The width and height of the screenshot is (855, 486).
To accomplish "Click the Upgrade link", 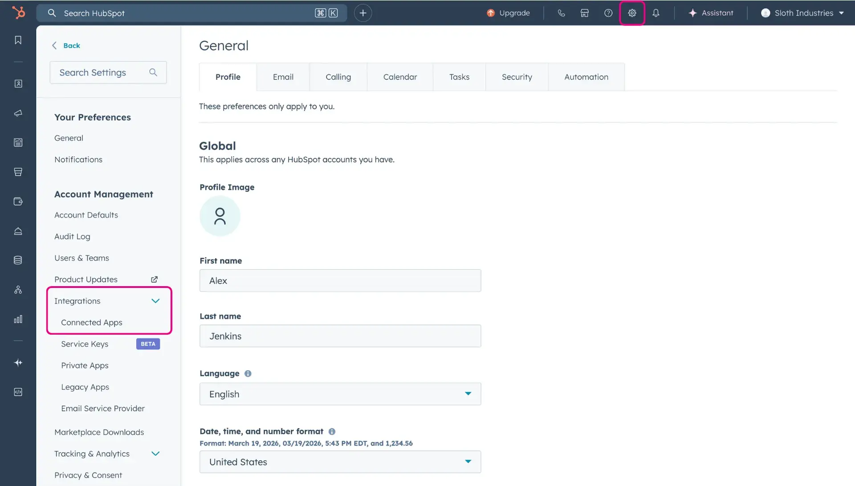I will (509, 13).
